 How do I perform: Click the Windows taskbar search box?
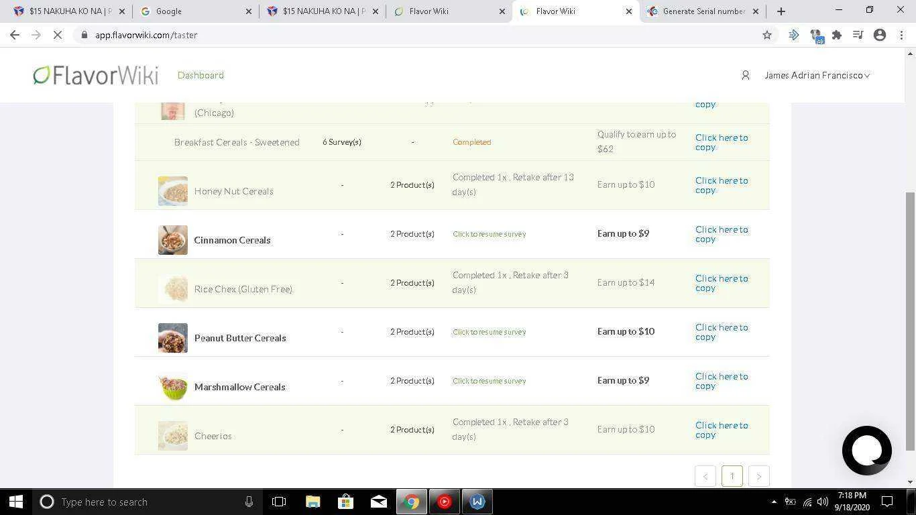[x=147, y=502]
